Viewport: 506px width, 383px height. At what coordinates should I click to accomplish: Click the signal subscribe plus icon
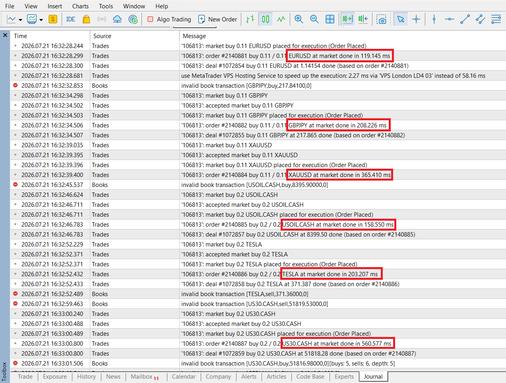[x=133, y=19]
